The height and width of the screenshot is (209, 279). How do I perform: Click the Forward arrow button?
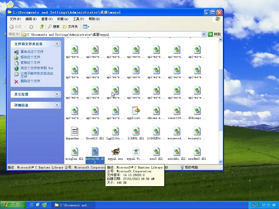(31, 27)
